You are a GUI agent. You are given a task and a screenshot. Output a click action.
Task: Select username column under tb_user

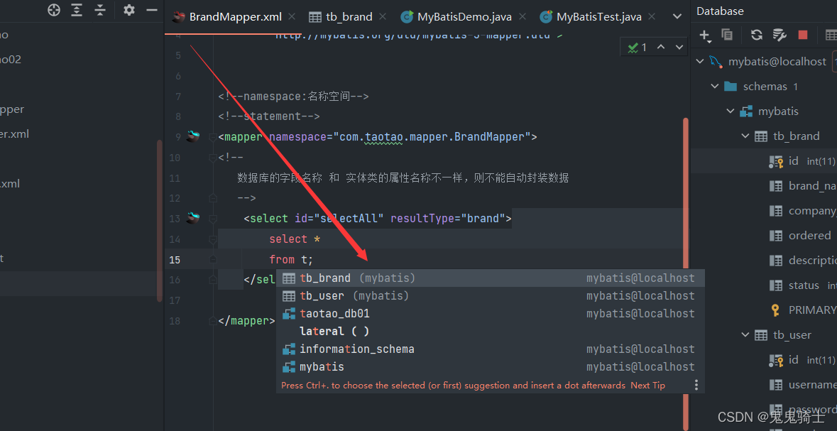click(812, 385)
